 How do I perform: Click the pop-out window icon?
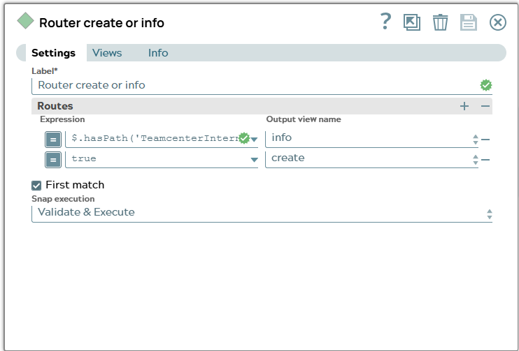click(412, 22)
